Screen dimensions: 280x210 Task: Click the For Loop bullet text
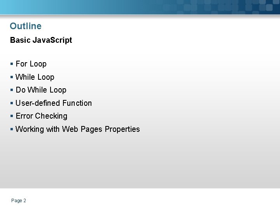point(31,64)
